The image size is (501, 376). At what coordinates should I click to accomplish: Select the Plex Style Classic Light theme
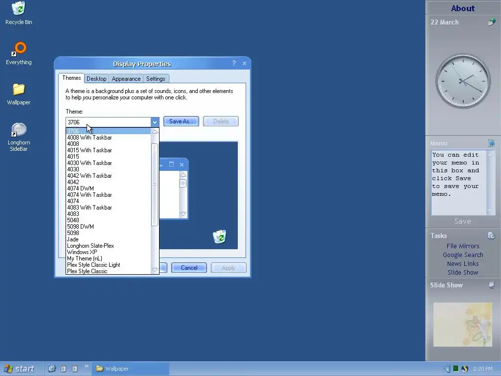(108, 265)
